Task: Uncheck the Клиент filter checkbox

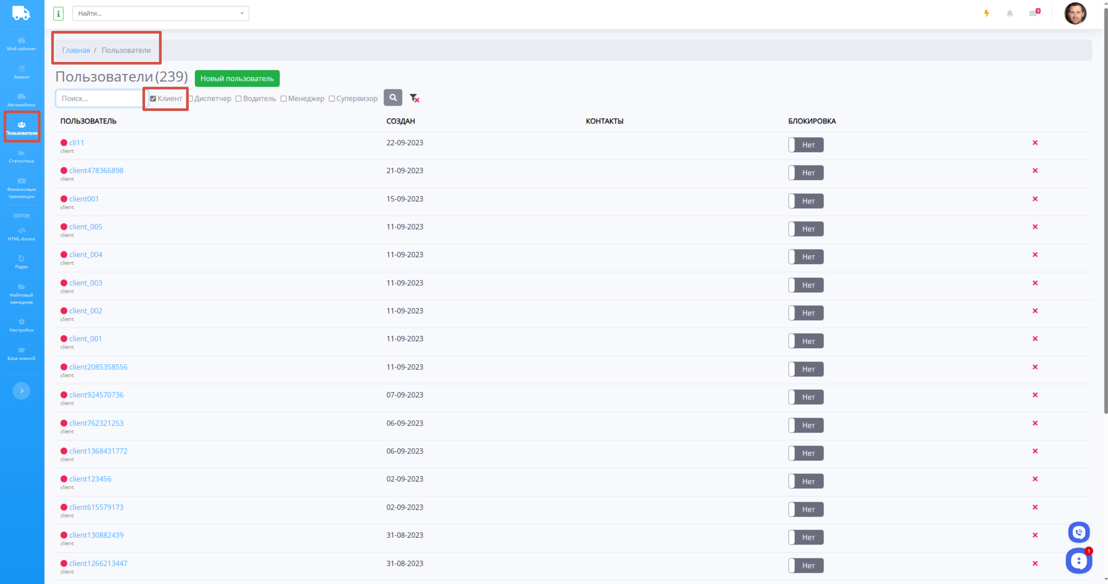Action: click(153, 99)
